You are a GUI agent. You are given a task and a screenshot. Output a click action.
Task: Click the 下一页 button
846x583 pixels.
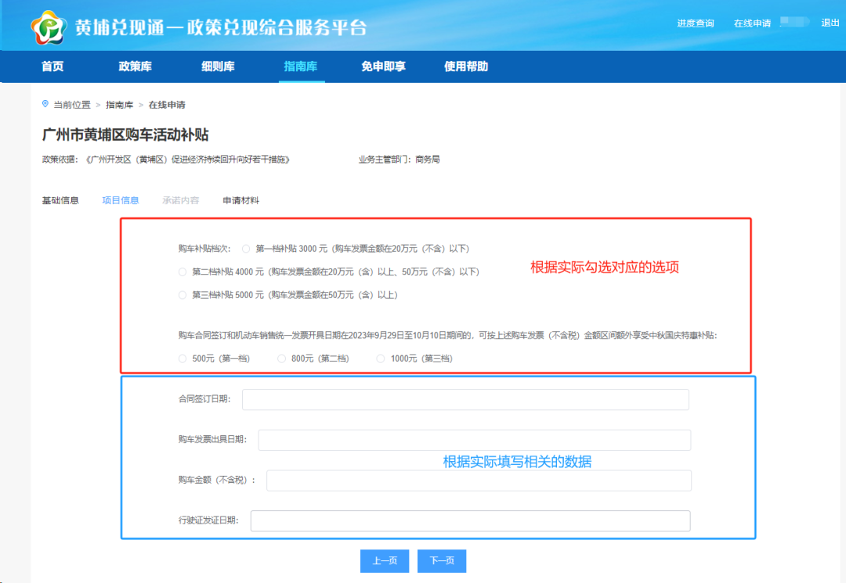[441, 560]
